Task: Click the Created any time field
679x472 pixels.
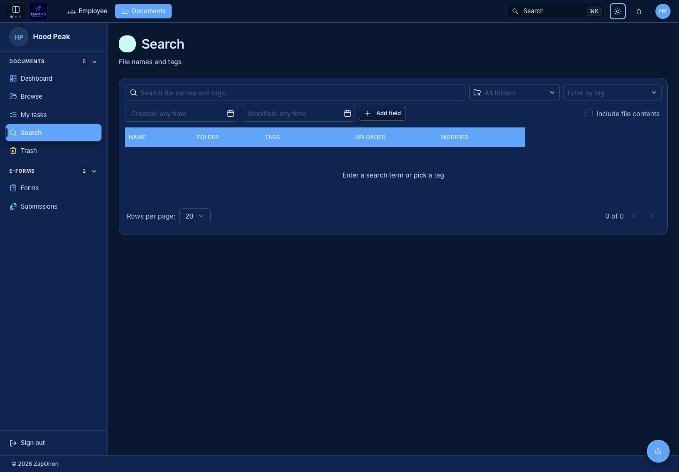Action: tap(182, 113)
